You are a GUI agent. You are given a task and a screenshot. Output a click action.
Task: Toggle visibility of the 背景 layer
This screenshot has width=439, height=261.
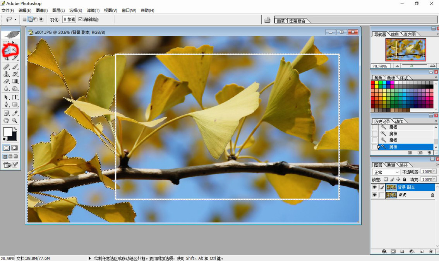point(374,195)
